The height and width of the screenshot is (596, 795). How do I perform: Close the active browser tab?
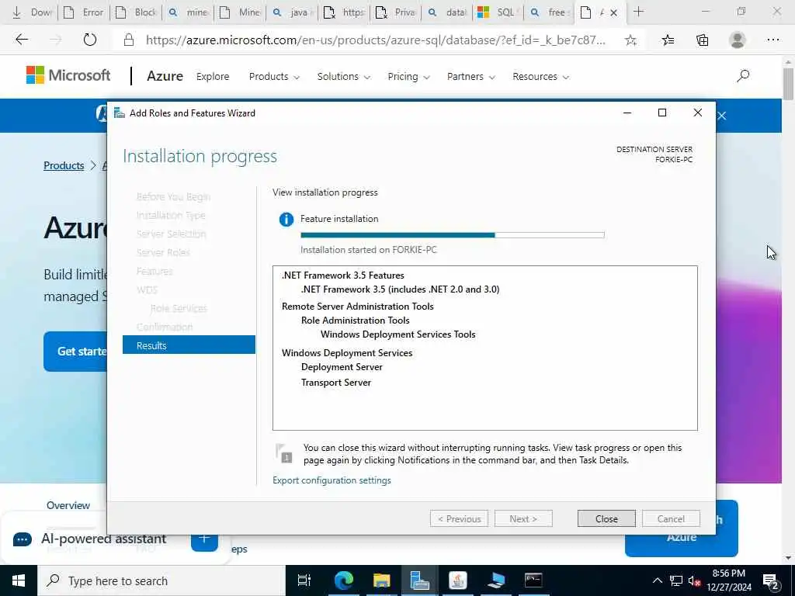(614, 12)
